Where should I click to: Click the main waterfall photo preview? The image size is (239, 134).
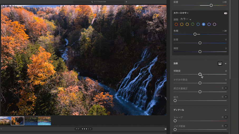coord(84,60)
